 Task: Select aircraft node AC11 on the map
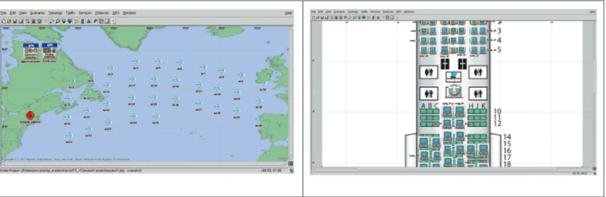coord(68,99)
